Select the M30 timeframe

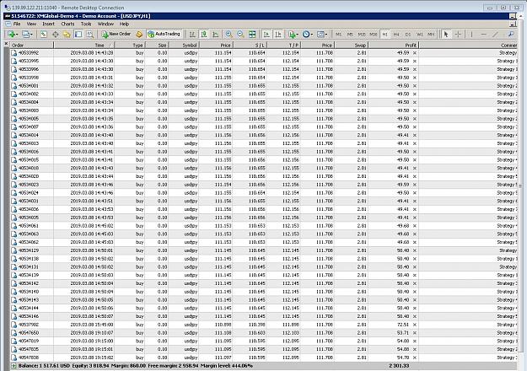point(373,35)
